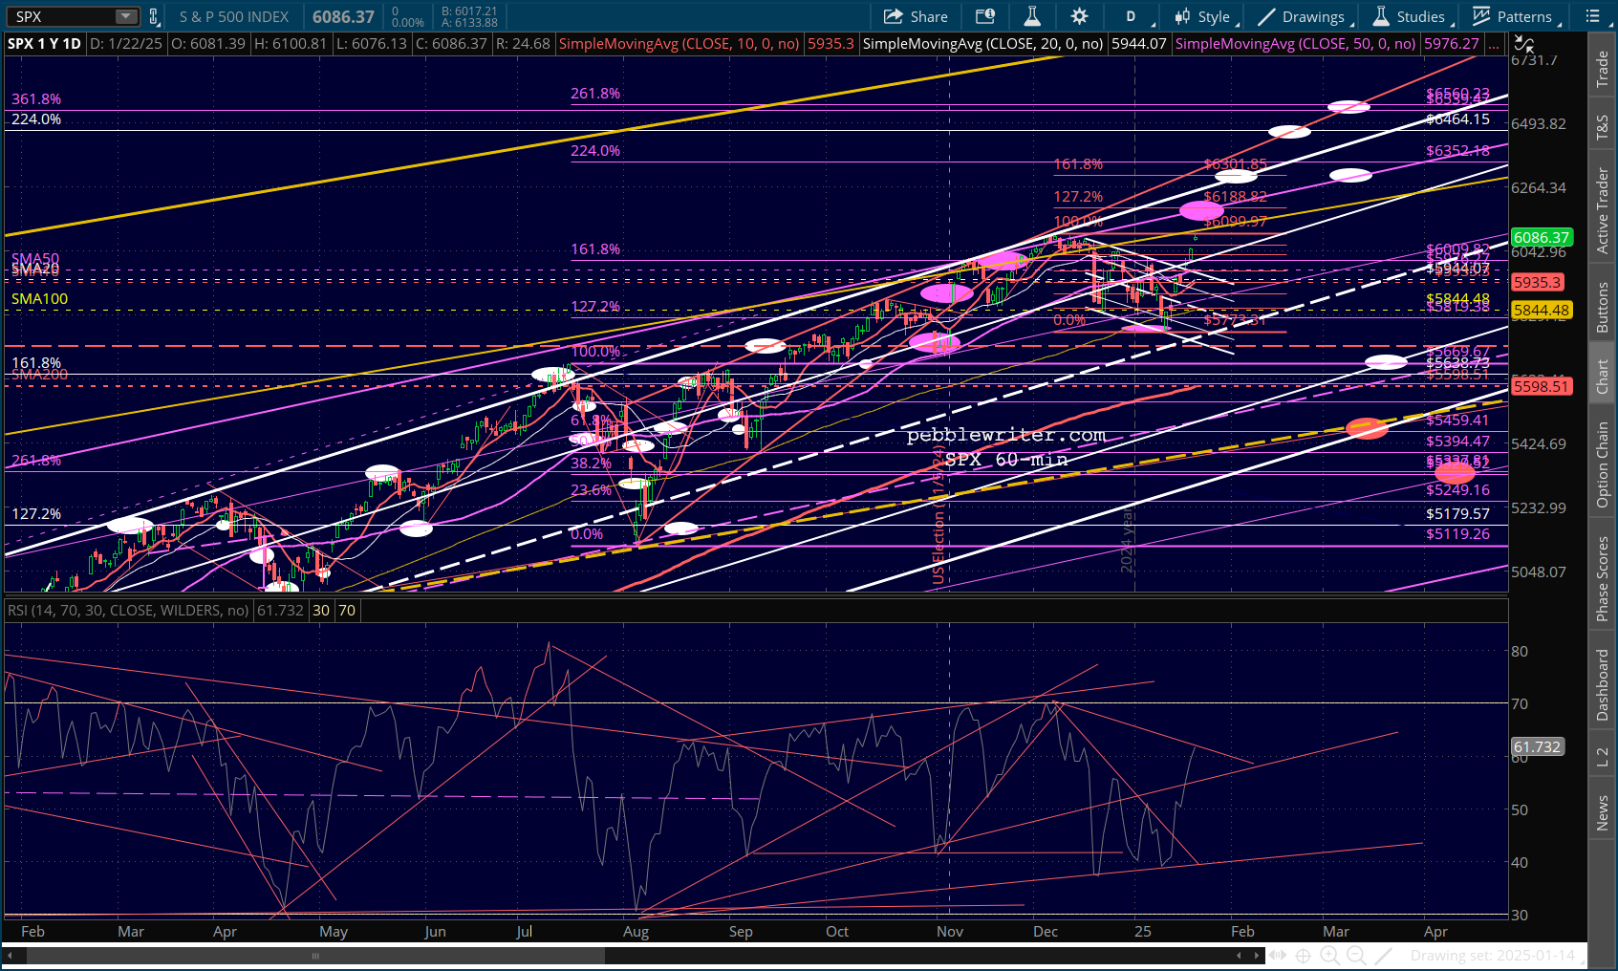Switch to the Option Chain side tab
This screenshot has height=971, width=1618.
[x=1603, y=464]
